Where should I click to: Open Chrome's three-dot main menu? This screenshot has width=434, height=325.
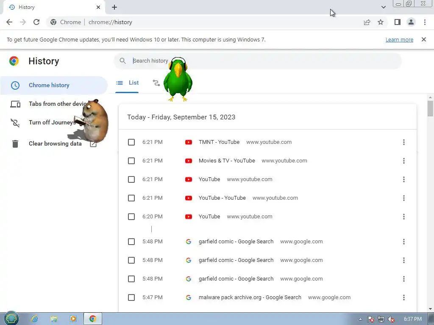425,22
